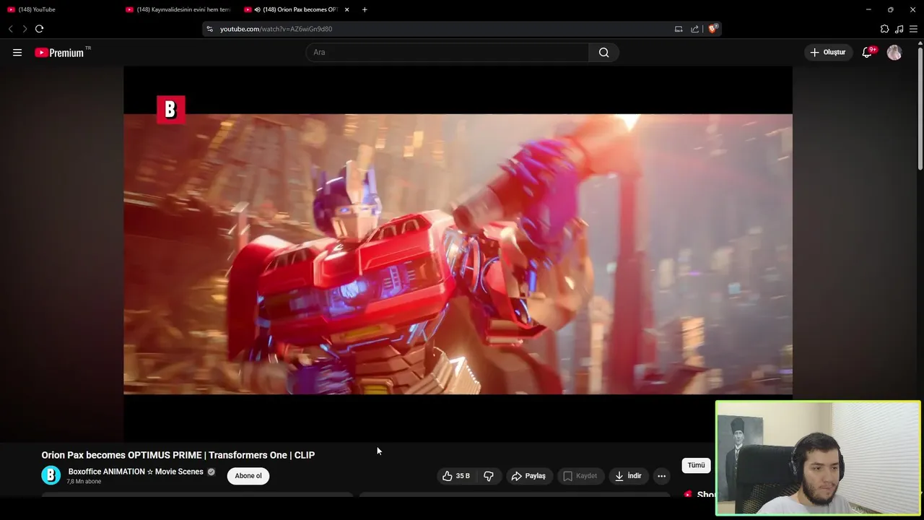Open the account avatar menu

[894, 52]
